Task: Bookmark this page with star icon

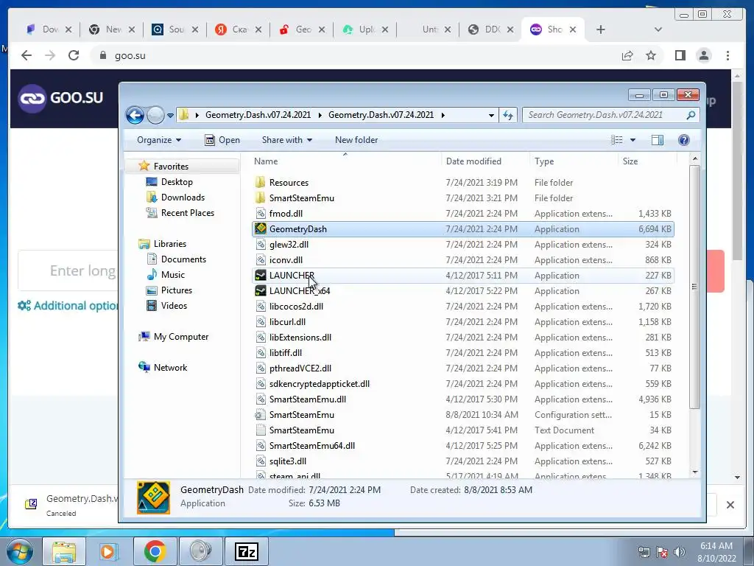Action: (651, 56)
